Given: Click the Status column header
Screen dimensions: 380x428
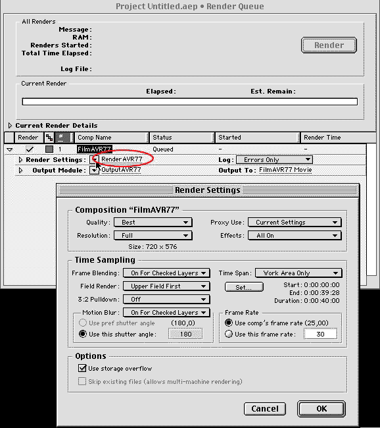Looking at the screenshot, I should click(181, 138).
